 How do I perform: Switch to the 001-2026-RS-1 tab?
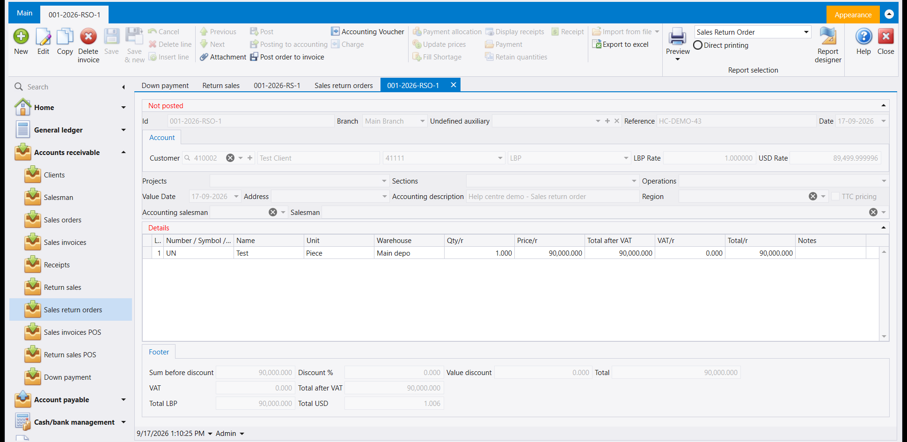pyautogui.click(x=277, y=86)
